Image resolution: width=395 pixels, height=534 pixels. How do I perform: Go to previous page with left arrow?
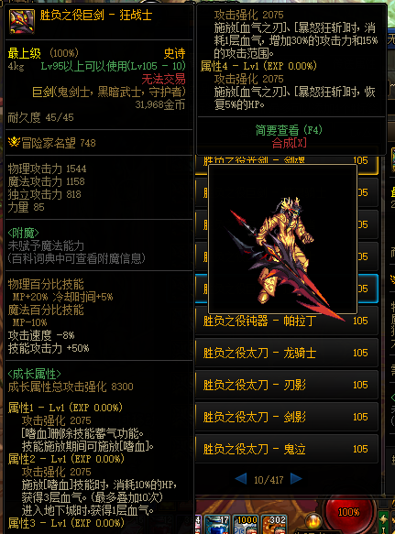pyautogui.click(x=241, y=479)
